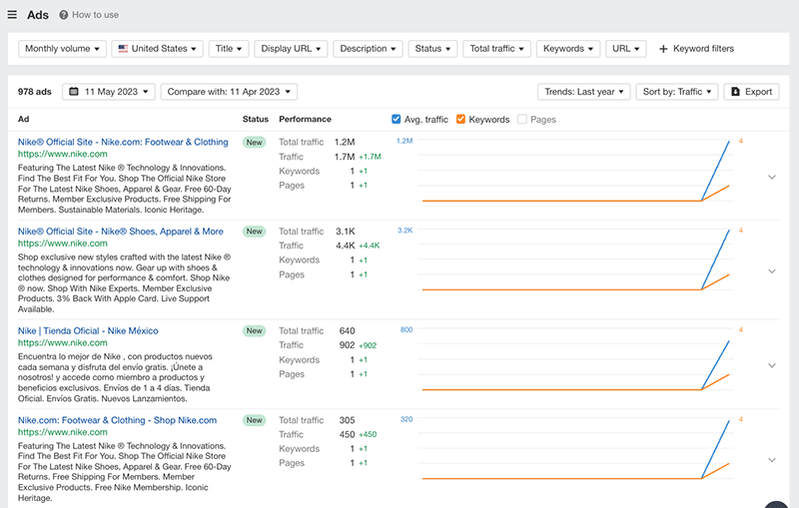Image resolution: width=799 pixels, height=508 pixels.
Task: Click the United States flag icon
Action: tap(123, 48)
